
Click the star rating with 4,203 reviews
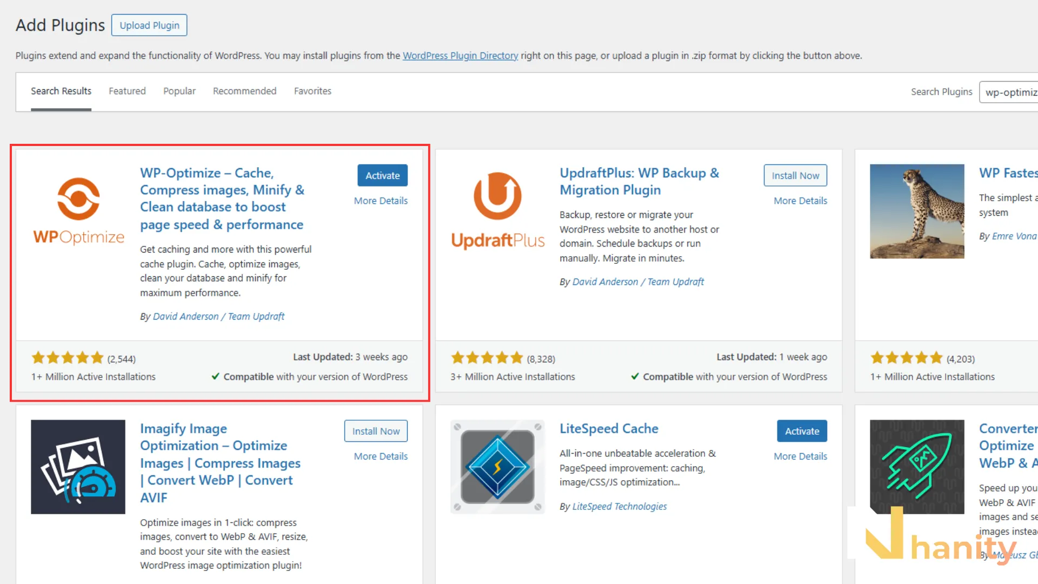click(907, 358)
